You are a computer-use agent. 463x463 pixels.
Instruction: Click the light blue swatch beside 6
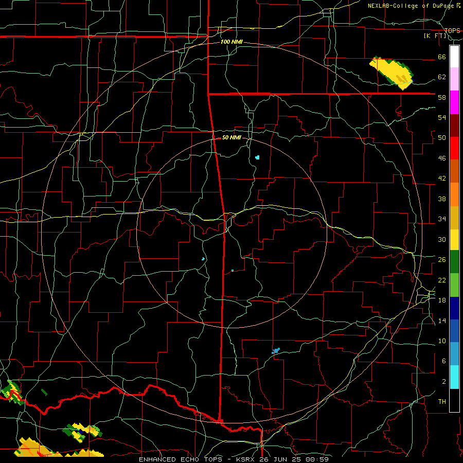coord(454,353)
